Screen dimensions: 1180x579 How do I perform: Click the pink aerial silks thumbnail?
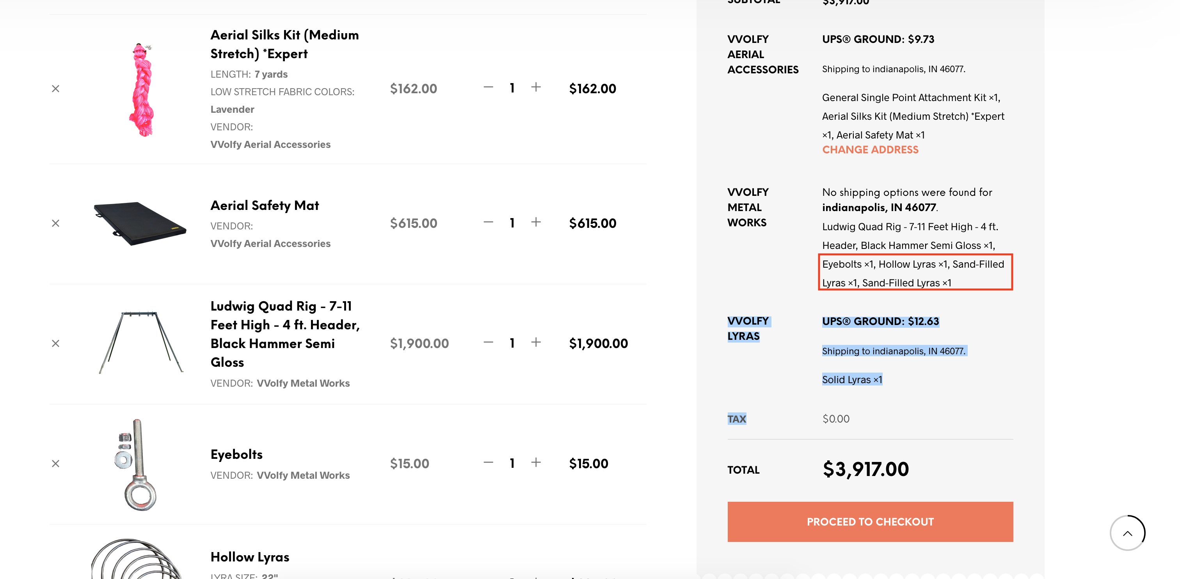click(x=142, y=90)
